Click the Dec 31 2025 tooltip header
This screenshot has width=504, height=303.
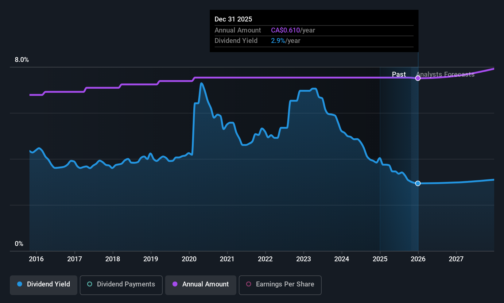click(x=233, y=19)
